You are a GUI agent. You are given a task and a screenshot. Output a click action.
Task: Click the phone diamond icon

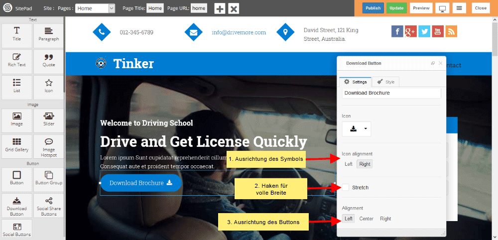[x=102, y=32]
